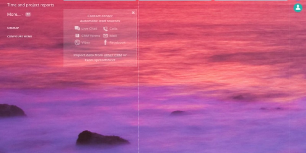This screenshot has width=306, height=153.
Task: Select the Live Chat text label
Action: (89, 29)
